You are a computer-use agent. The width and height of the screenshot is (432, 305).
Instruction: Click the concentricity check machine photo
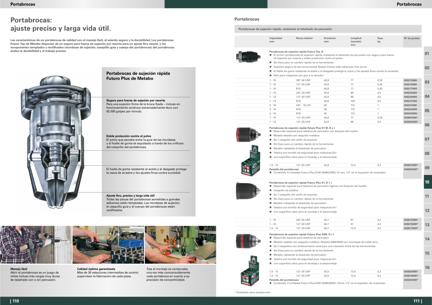click(180, 245)
